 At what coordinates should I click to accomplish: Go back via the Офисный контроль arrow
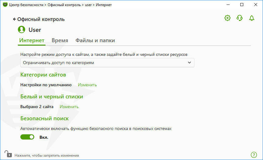click(15, 19)
